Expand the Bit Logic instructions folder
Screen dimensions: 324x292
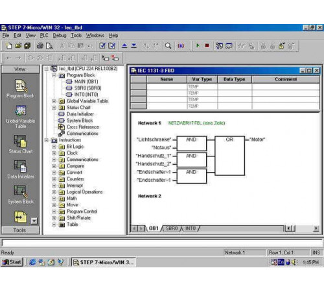(54, 147)
